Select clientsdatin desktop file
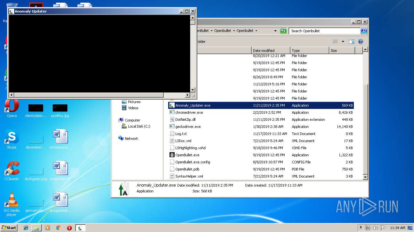Image resolution: width=414 pixels, height=232 pixels. [36, 111]
